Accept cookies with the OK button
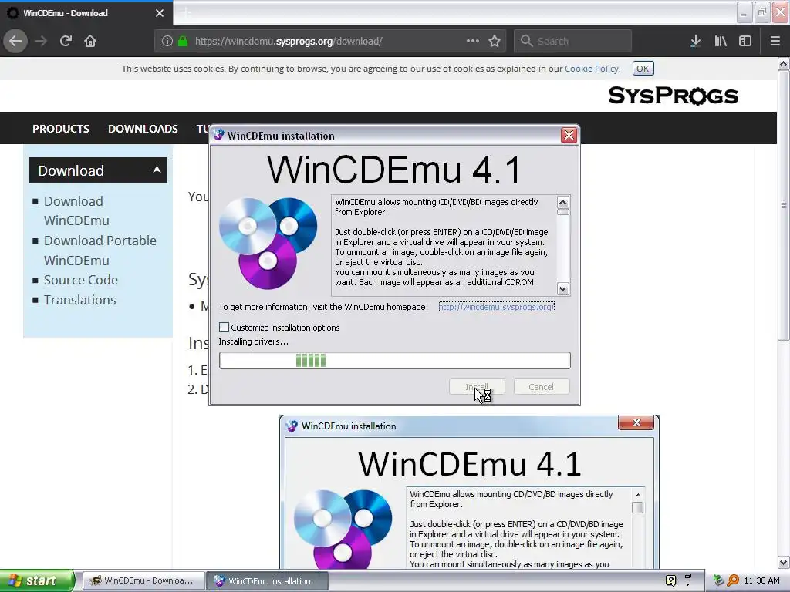This screenshot has width=790, height=592. [x=643, y=69]
